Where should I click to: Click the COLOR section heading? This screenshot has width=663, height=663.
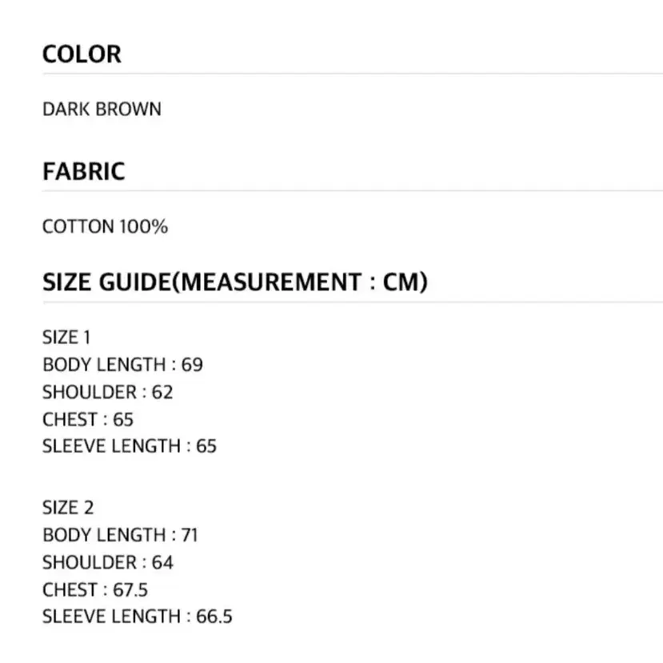(82, 54)
